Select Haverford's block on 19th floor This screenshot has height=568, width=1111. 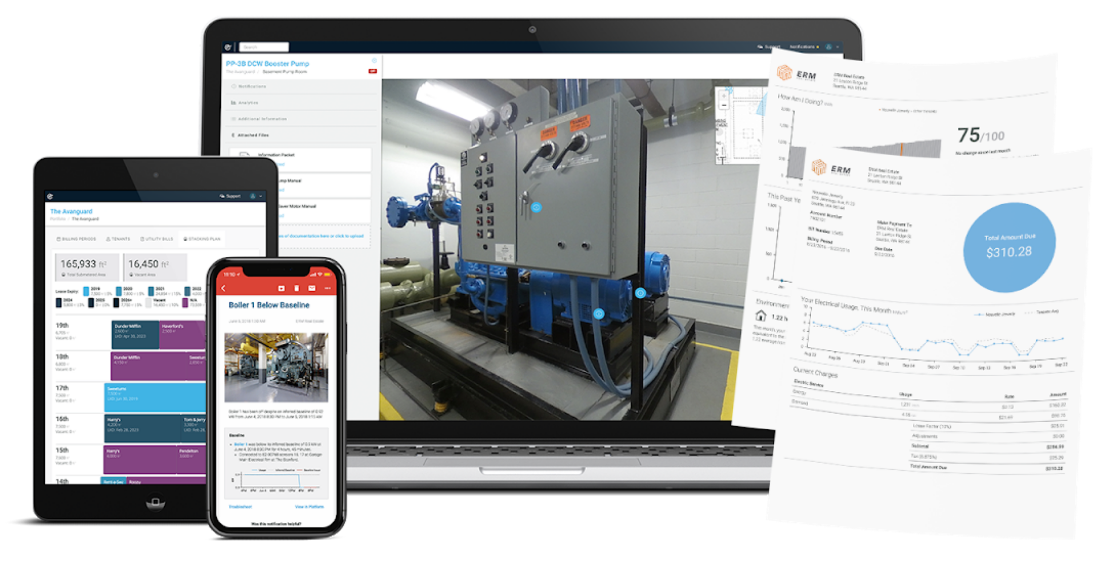183,335
